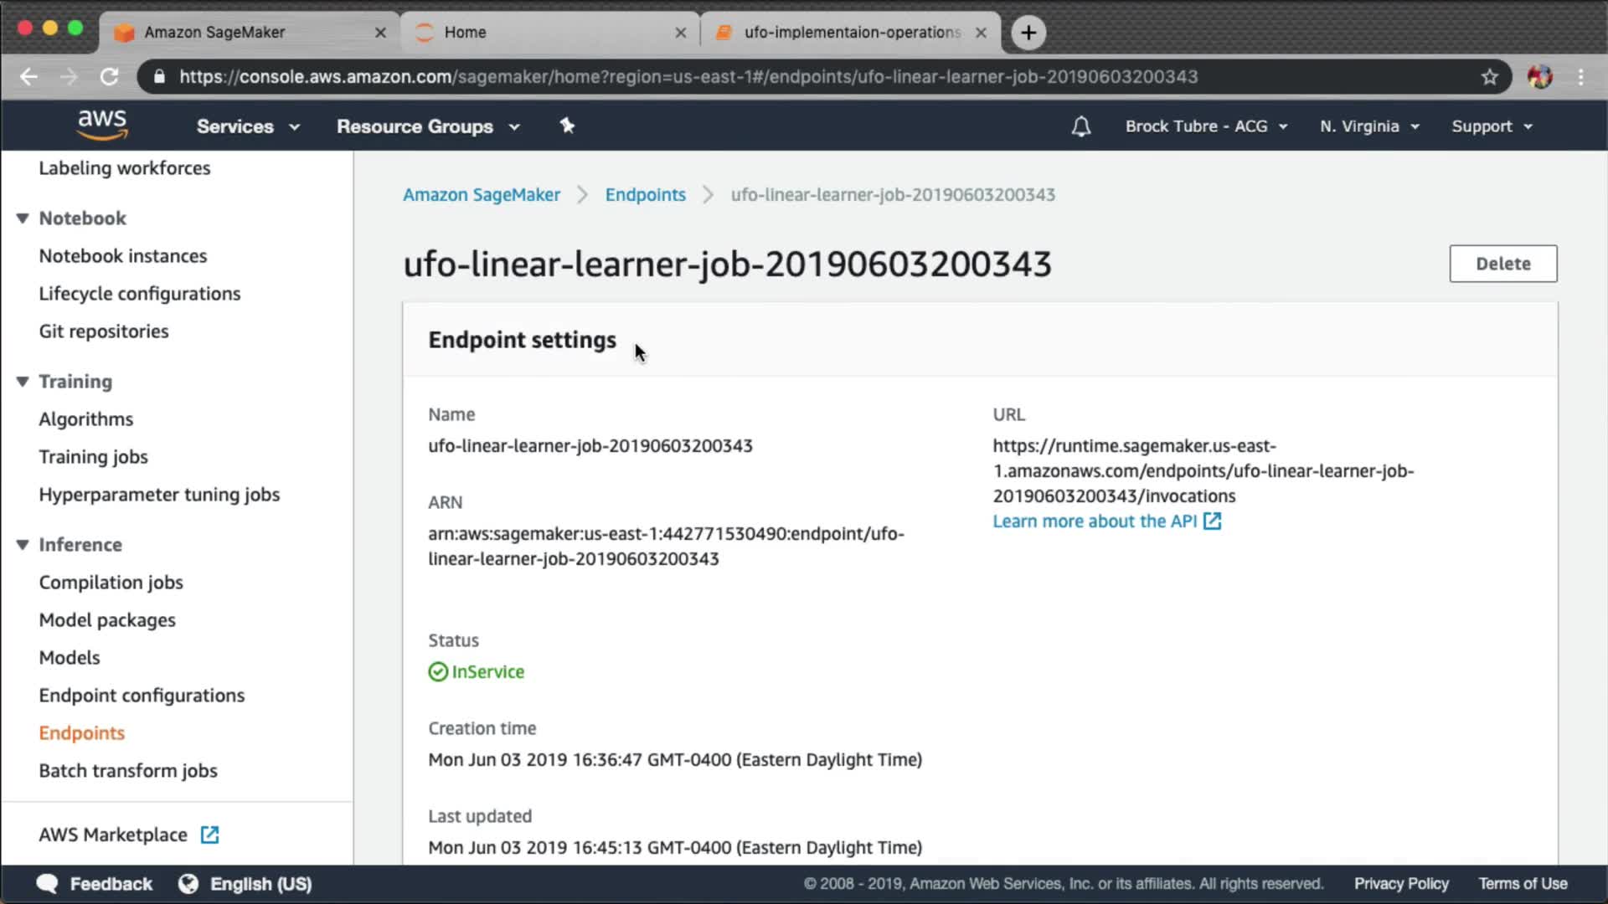Click AWS Marketplace external link icon
1608x904 pixels.
pos(209,835)
